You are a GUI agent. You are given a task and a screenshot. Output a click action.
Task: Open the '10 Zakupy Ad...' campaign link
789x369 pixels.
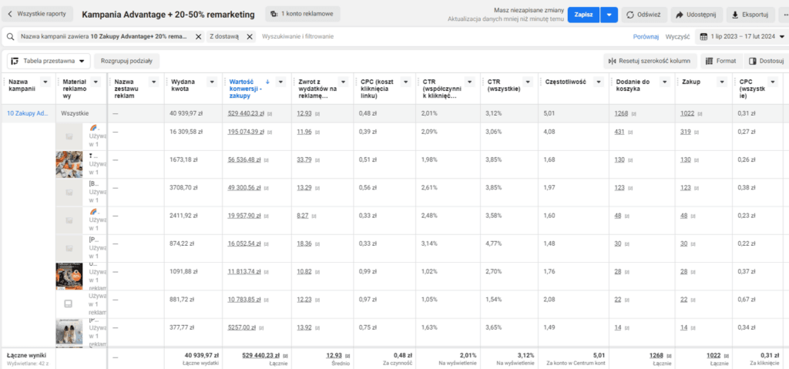point(28,114)
